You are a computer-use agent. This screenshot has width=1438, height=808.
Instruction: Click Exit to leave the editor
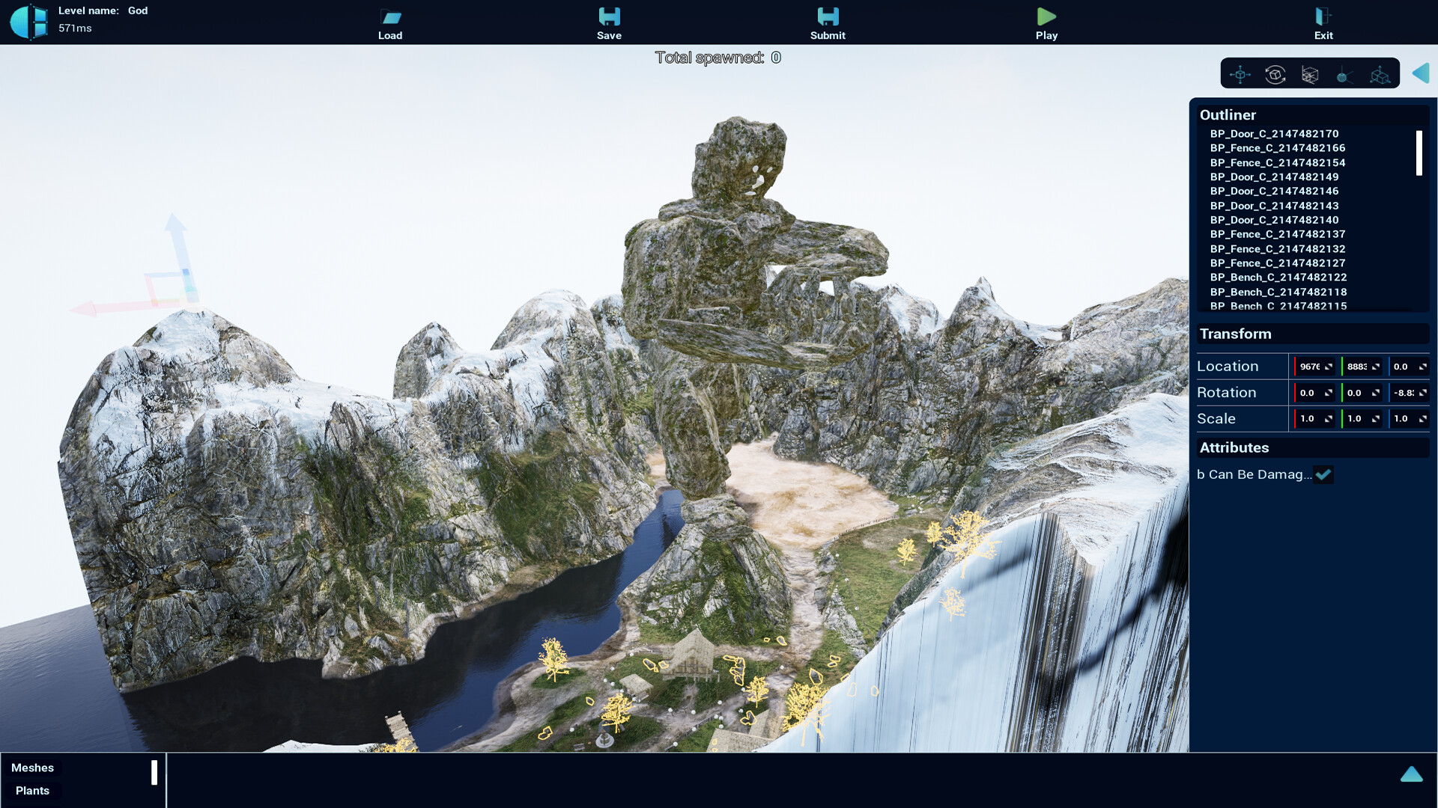1323,22
